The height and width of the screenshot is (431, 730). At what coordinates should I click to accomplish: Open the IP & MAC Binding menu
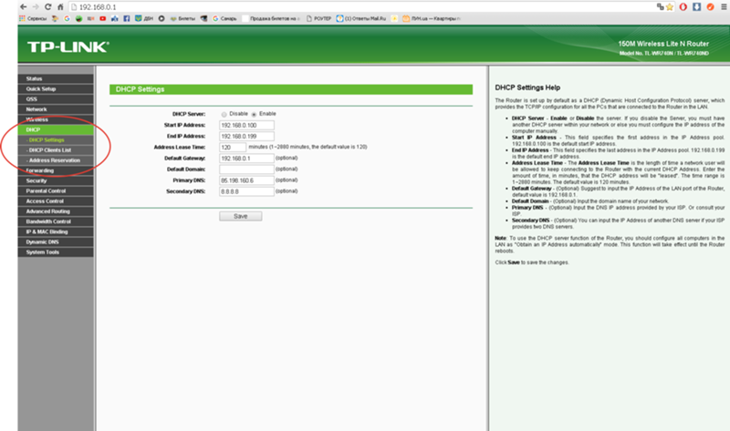point(56,232)
